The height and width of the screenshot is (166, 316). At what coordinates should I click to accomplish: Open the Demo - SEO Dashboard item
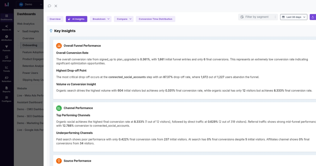pos(30,116)
